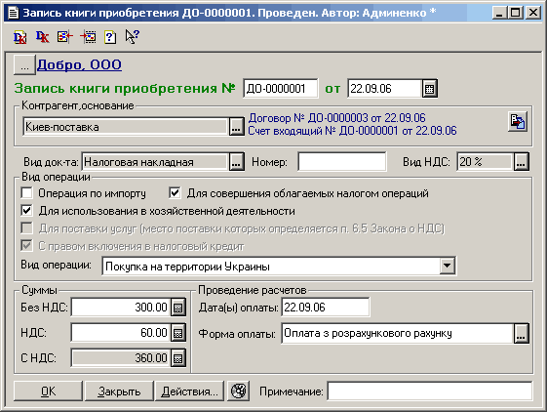The height and width of the screenshot is (412, 547).
Task: Click the Примечание note field
Action: click(430, 391)
